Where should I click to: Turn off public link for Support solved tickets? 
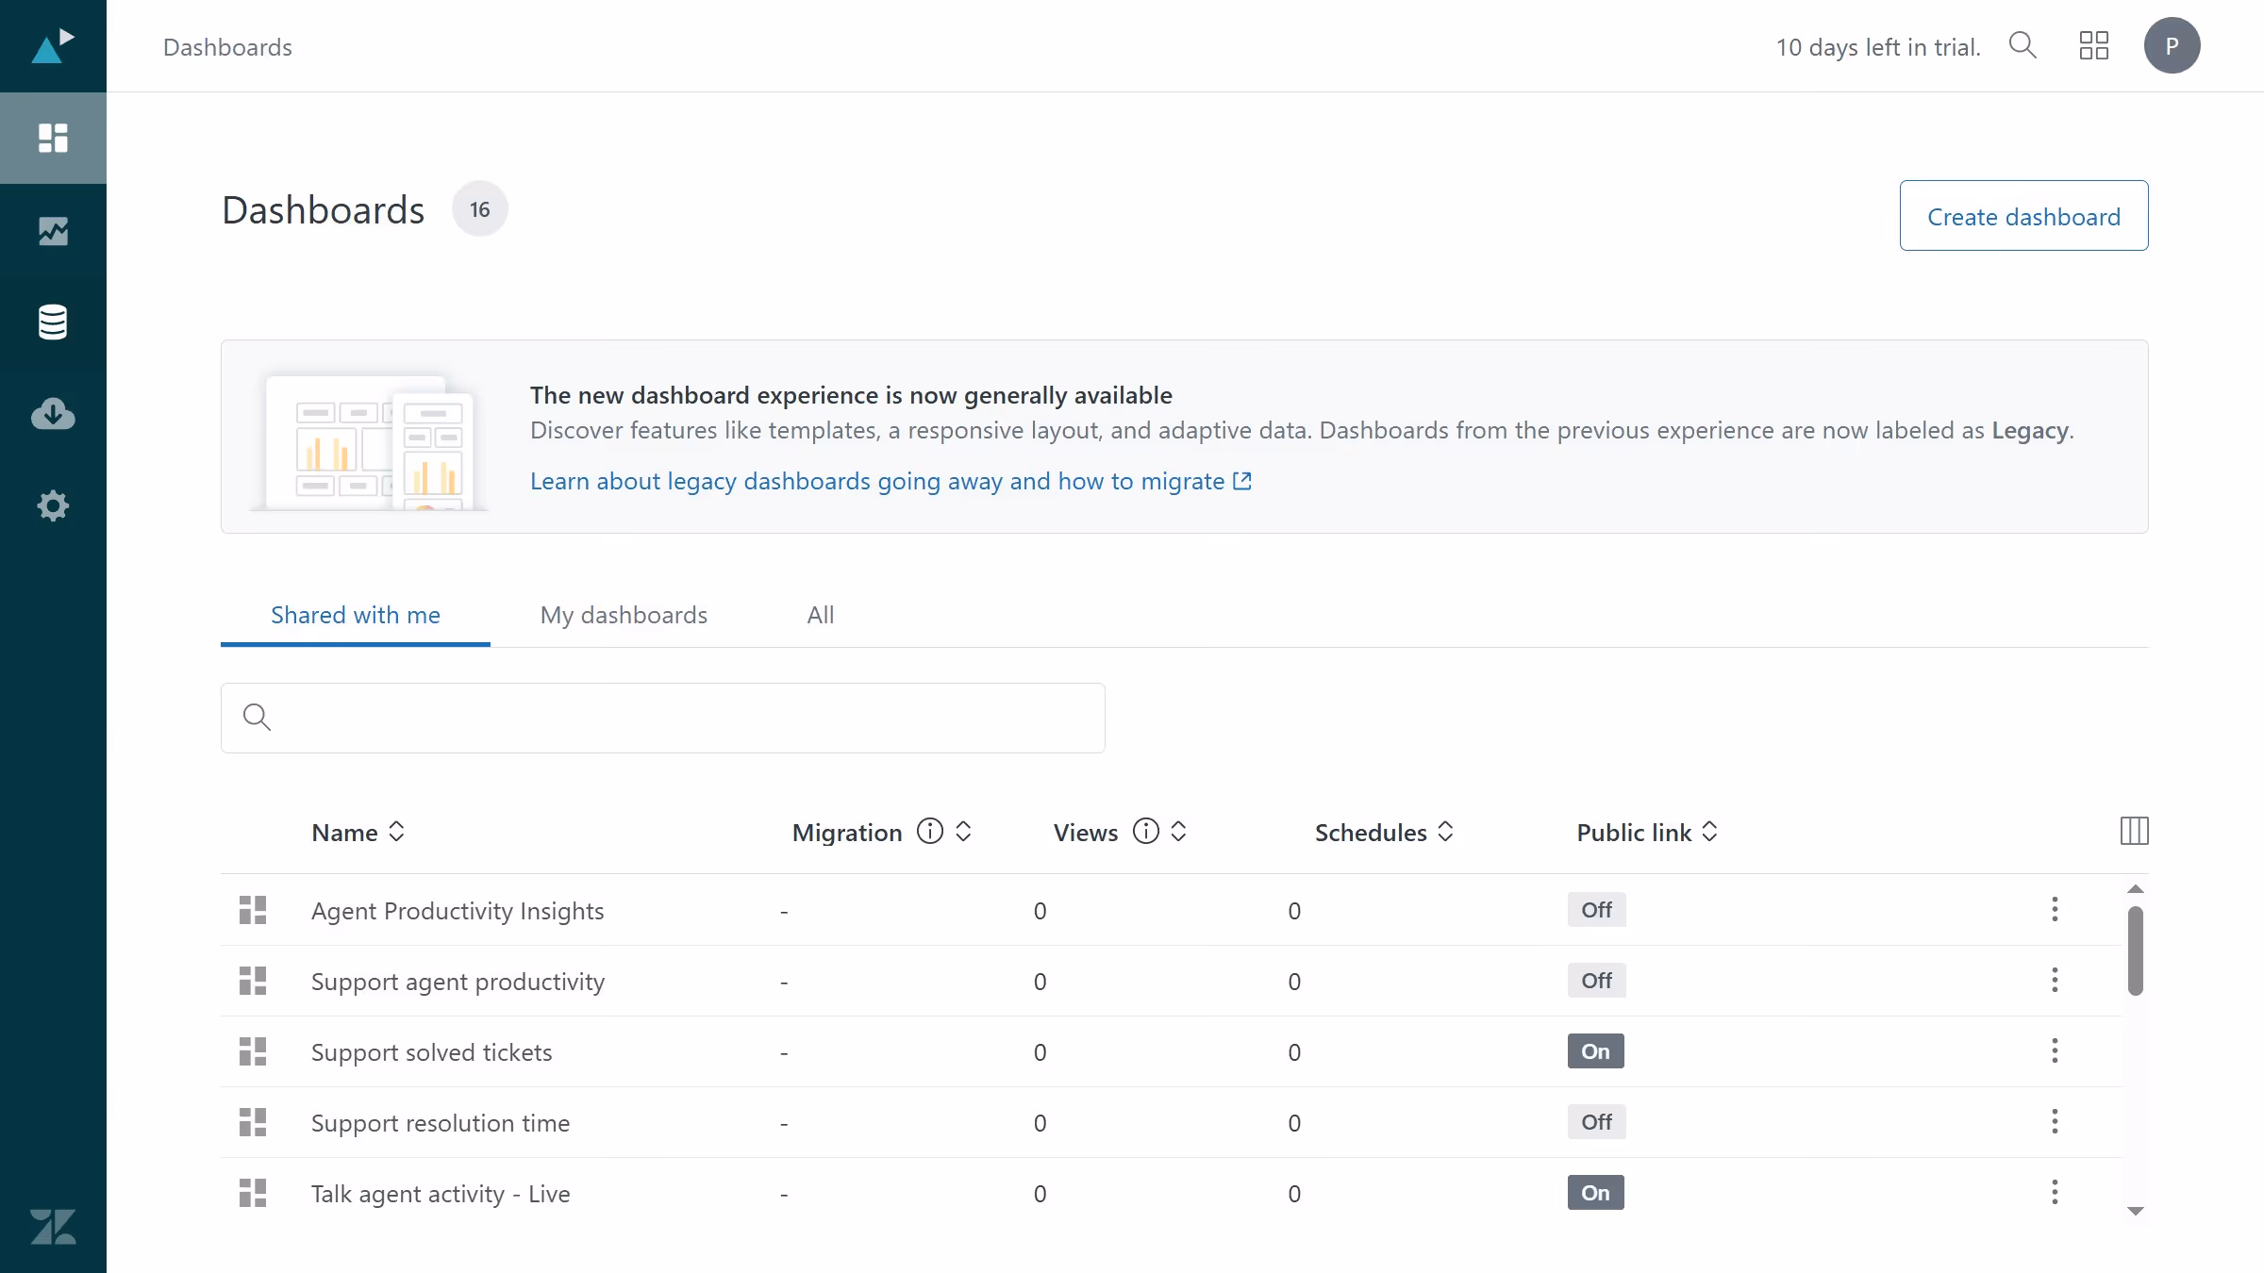[1595, 1050]
